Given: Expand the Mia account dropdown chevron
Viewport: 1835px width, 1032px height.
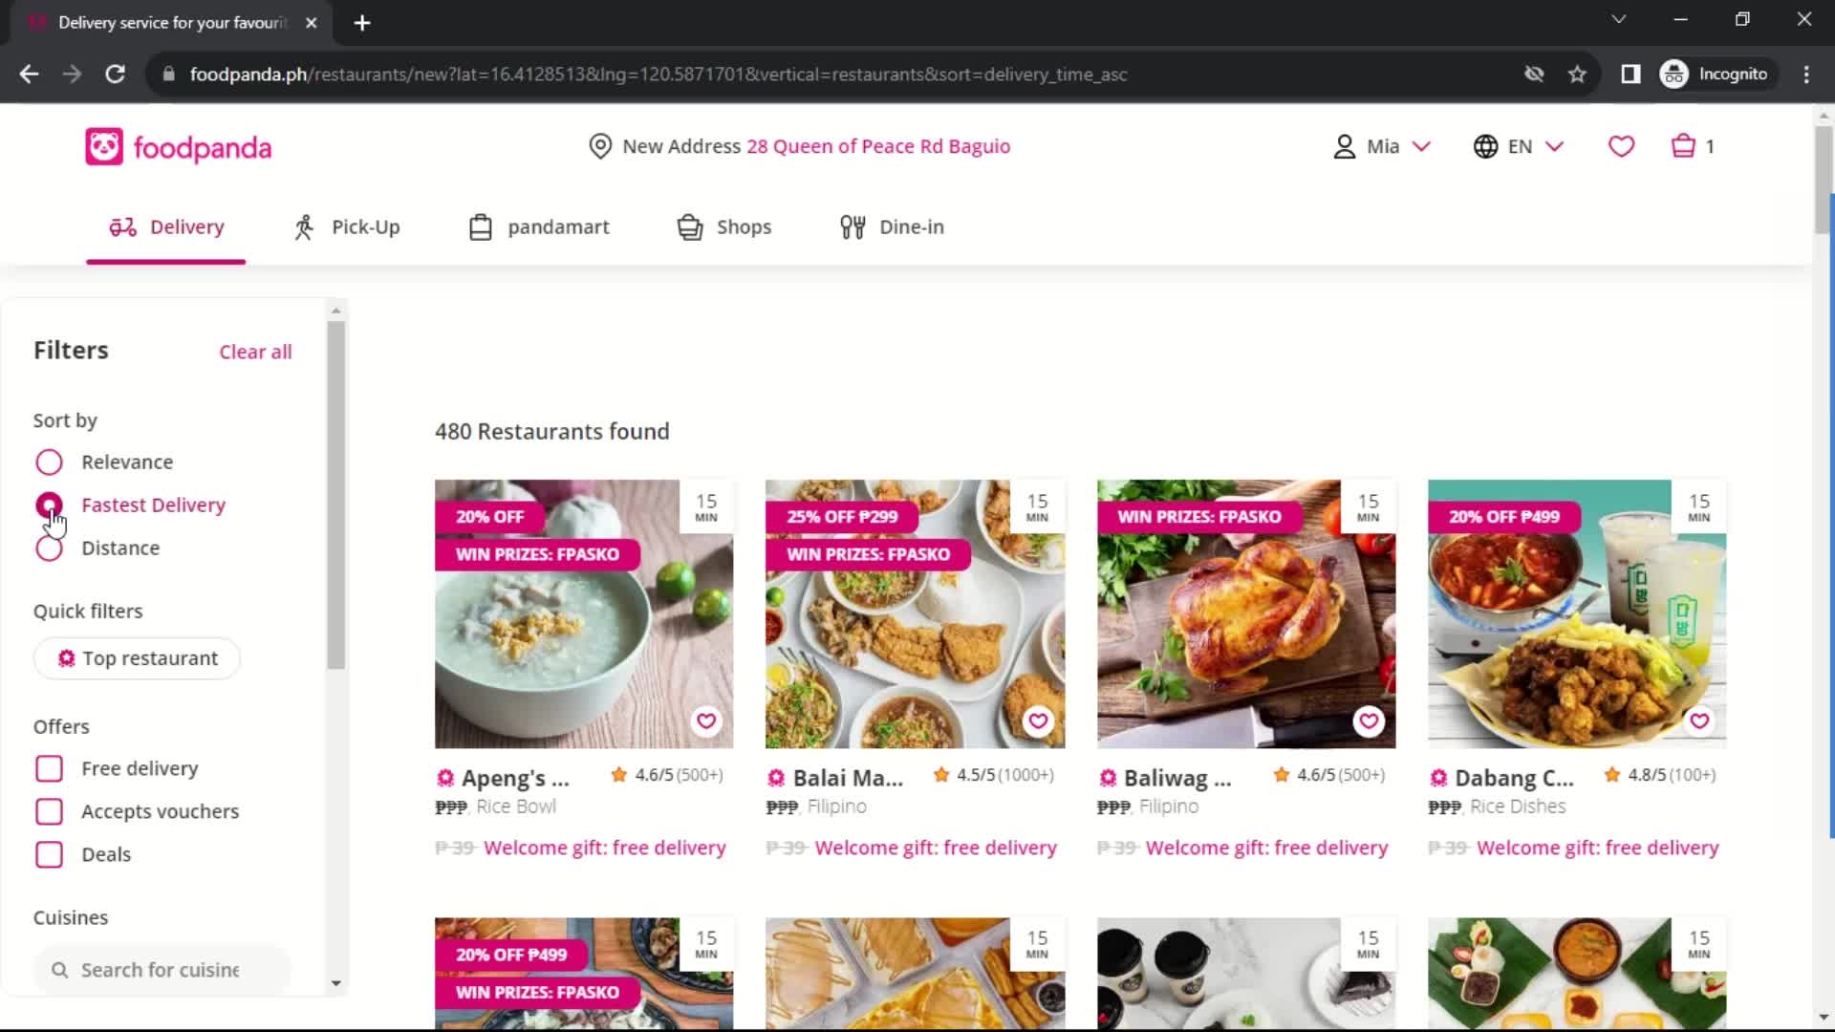Looking at the screenshot, I should [x=1421, y=146].
